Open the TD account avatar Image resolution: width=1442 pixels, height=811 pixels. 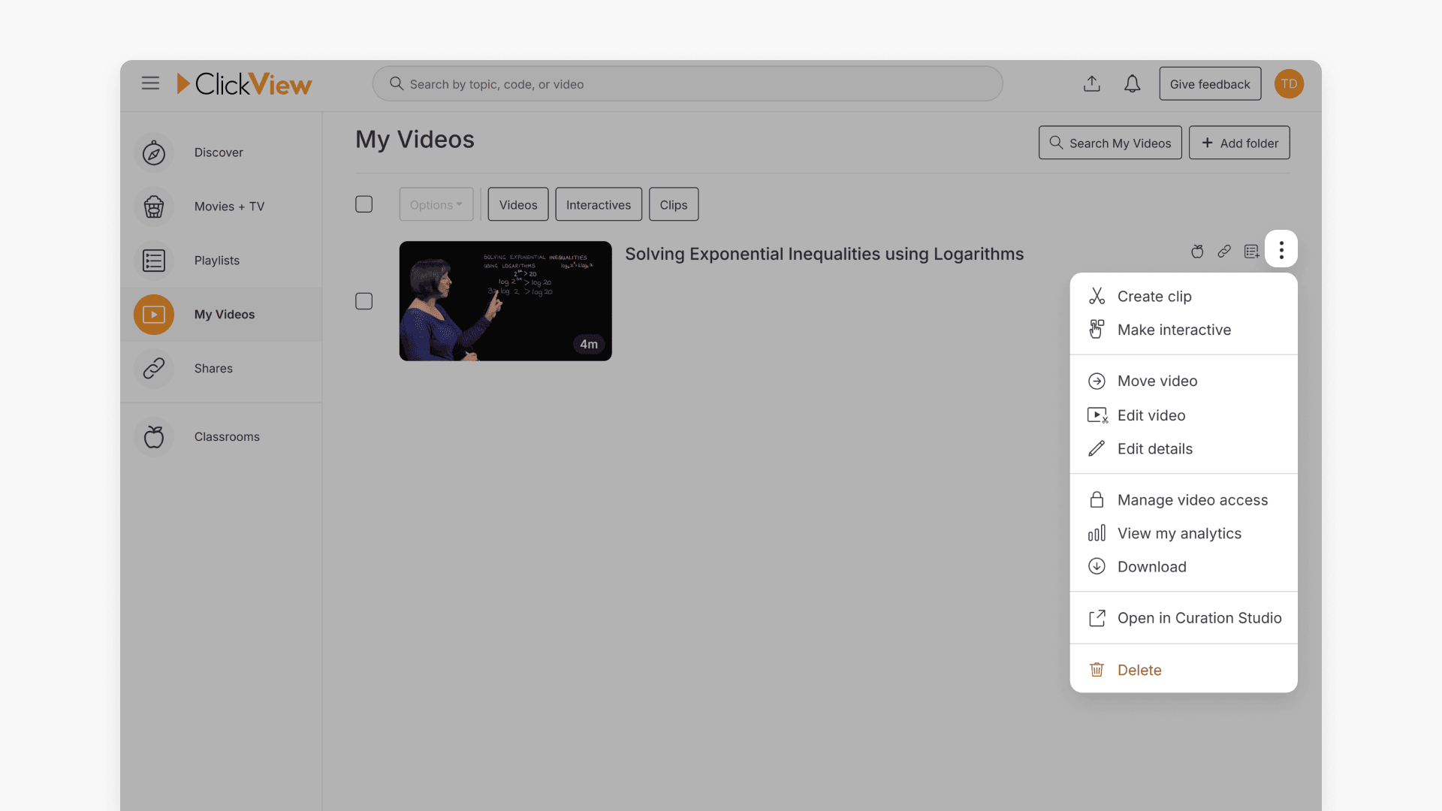[x=1289, y=83]
